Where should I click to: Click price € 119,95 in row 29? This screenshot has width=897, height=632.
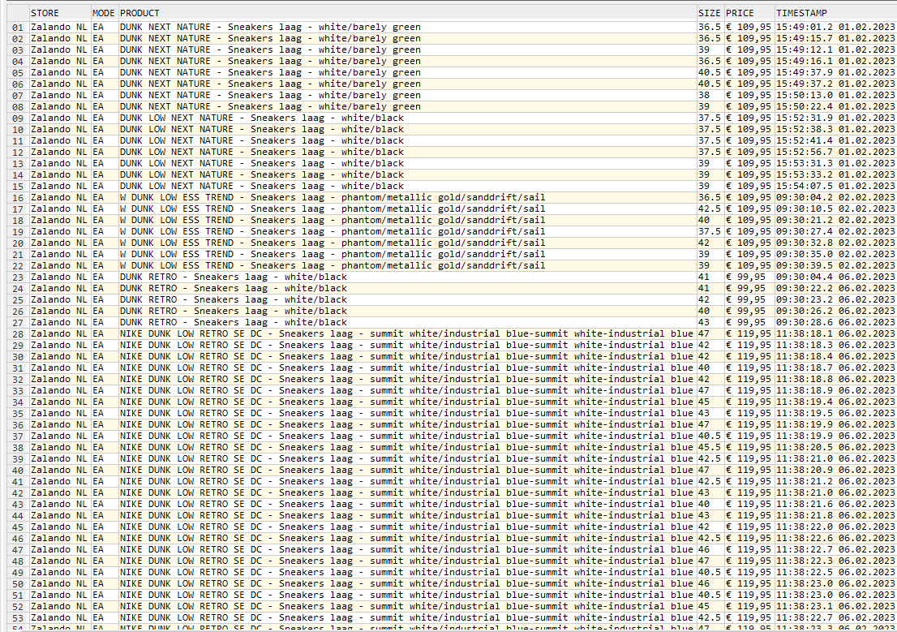tap(749, 345)
